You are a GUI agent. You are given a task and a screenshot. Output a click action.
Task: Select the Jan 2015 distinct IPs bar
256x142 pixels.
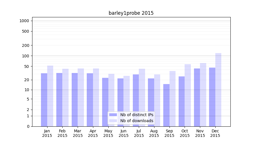pyautogui.click(x=44, y=100)
